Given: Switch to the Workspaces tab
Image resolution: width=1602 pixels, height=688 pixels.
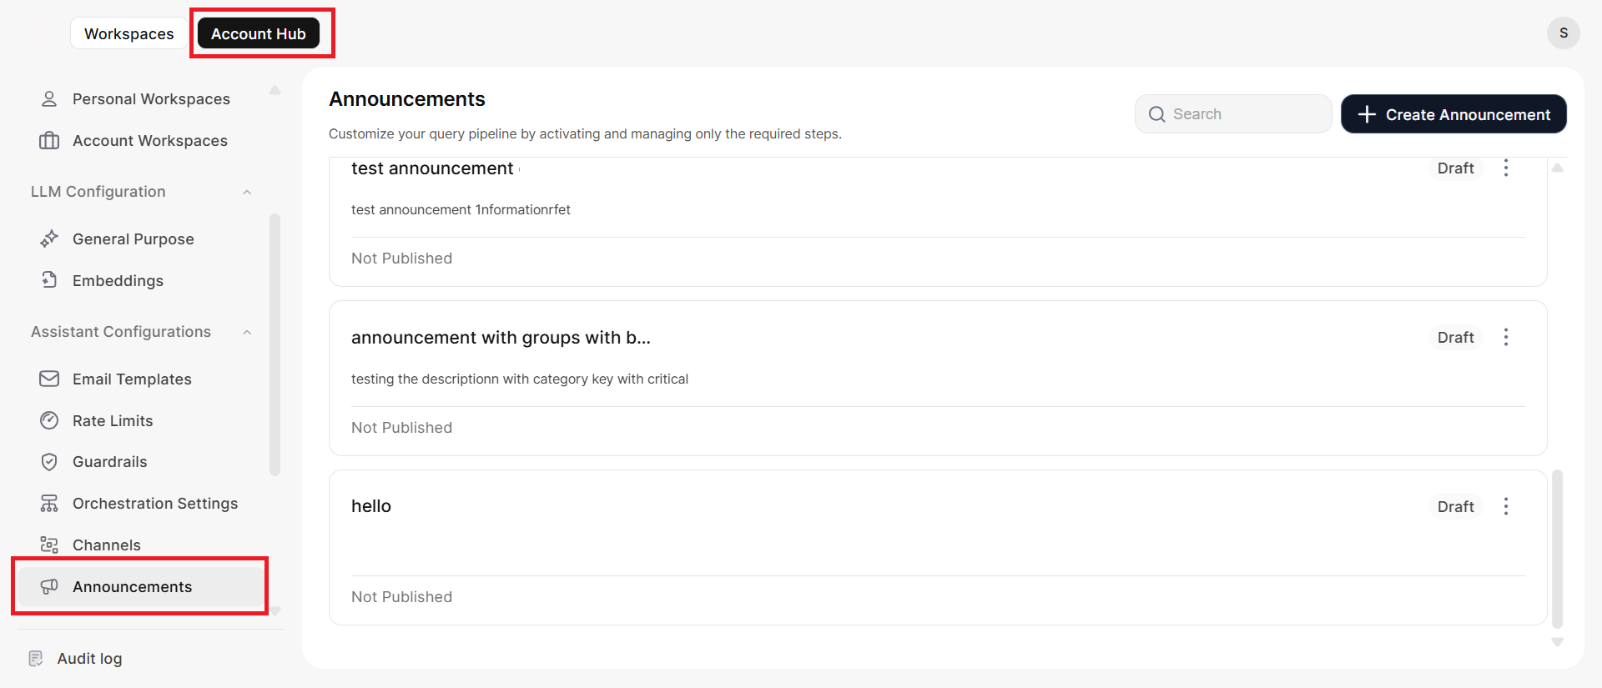Looking at the screenshot, I should (129, 34).
